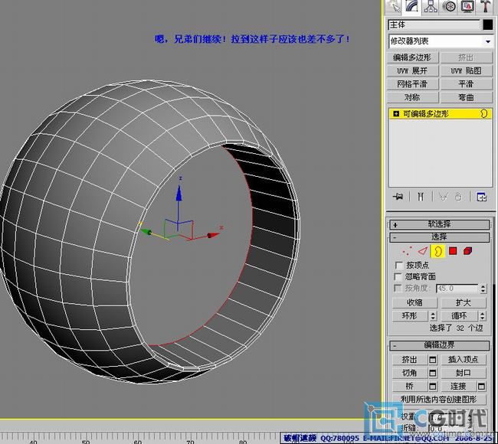Screen dimensions: 498x444
Task: Click the blue Z axis gizmo arrow
Action: tap(179, 193)
